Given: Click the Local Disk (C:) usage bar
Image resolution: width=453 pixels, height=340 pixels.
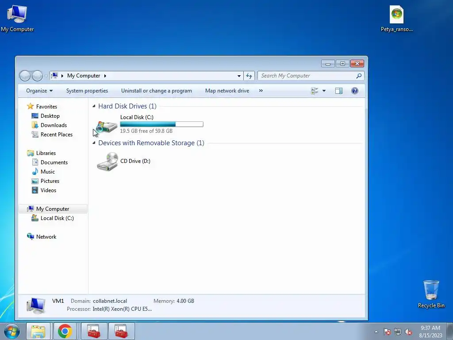Looking at the screenshot, I should (161, 124).
